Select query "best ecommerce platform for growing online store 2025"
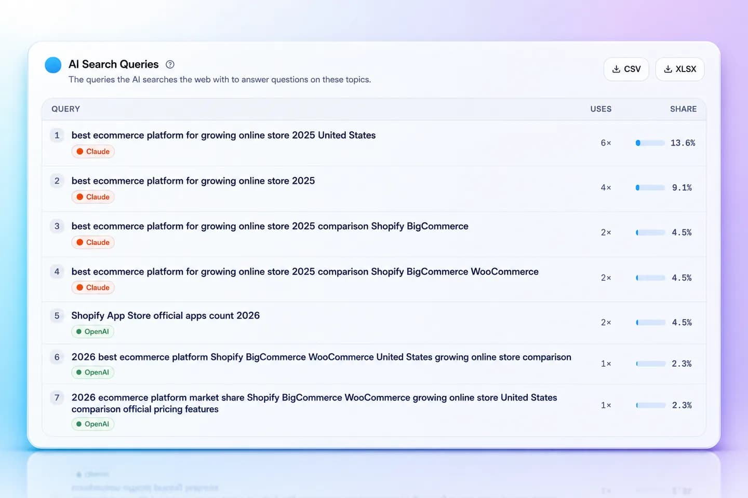The height and width of the screenshot is (498, 748). click(193, 181)
